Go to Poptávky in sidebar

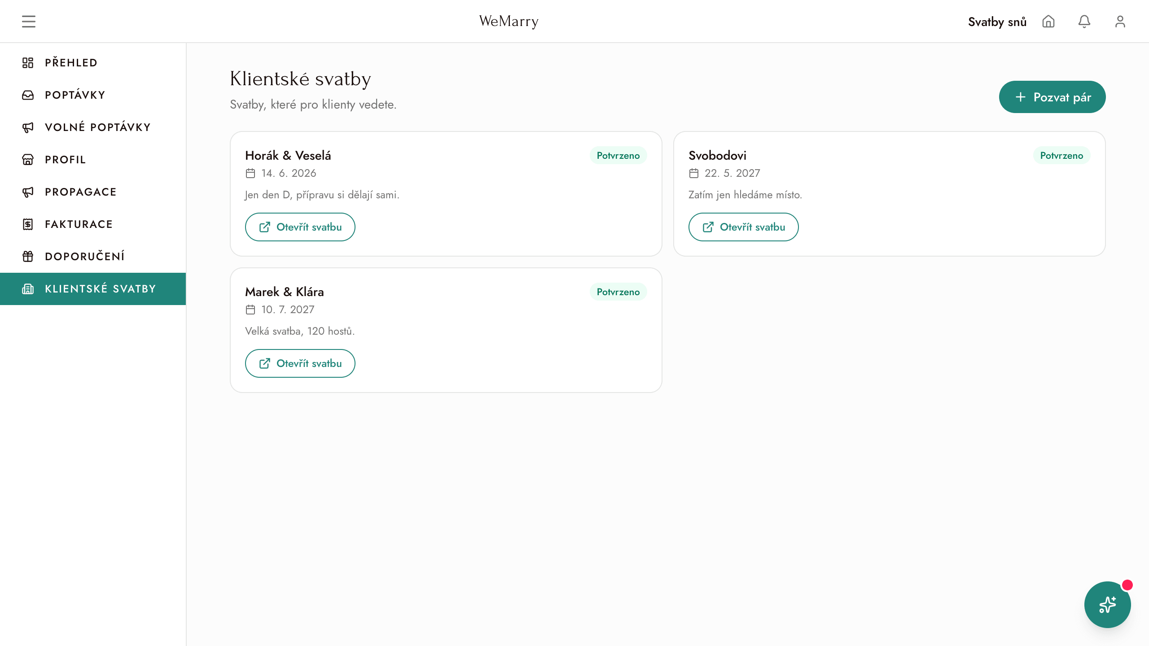(93, 95)
